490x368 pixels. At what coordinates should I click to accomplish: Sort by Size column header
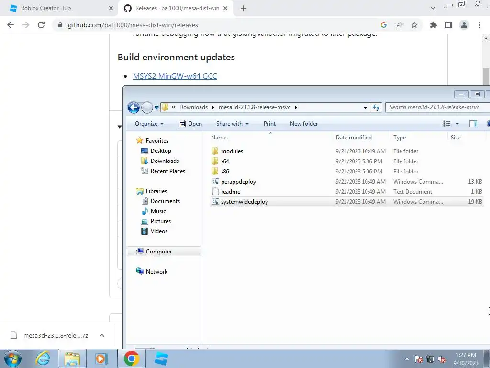(467, 138)
